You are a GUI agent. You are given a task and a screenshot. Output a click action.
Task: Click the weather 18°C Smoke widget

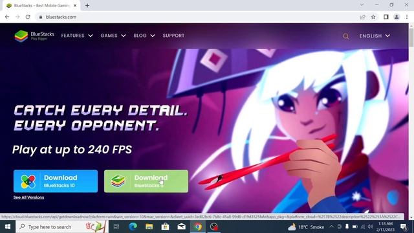[x=306, y=227]
